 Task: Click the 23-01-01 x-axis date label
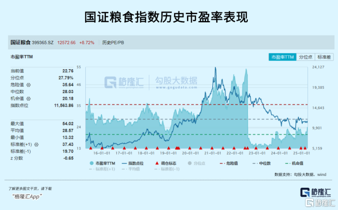[257, 153]
